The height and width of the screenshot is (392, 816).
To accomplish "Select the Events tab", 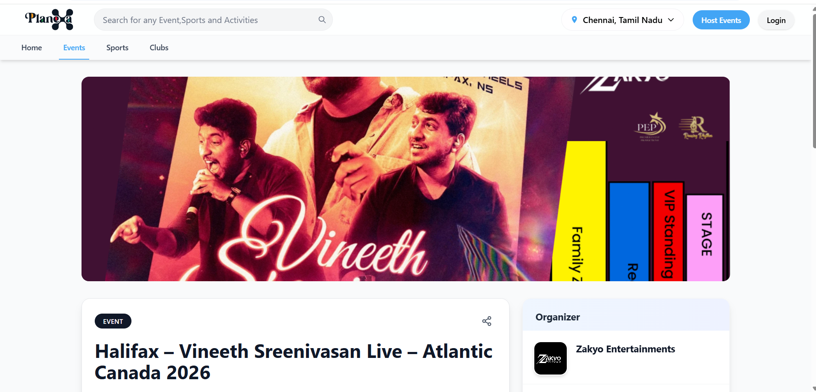I will (x=74, y=48).
